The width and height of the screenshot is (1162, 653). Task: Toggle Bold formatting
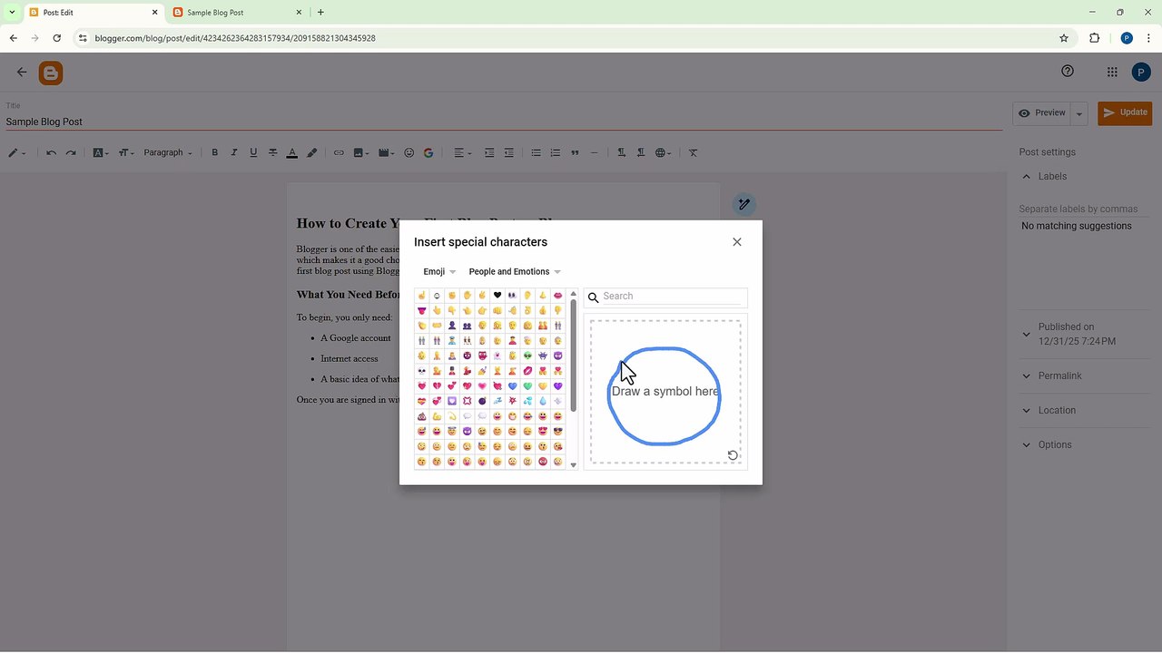[x=215, y=152]
